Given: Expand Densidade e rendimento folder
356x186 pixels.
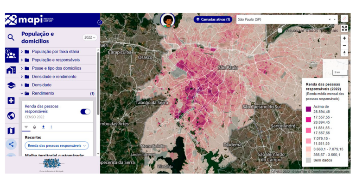Looking at the screenshot, I should point(22,77).
